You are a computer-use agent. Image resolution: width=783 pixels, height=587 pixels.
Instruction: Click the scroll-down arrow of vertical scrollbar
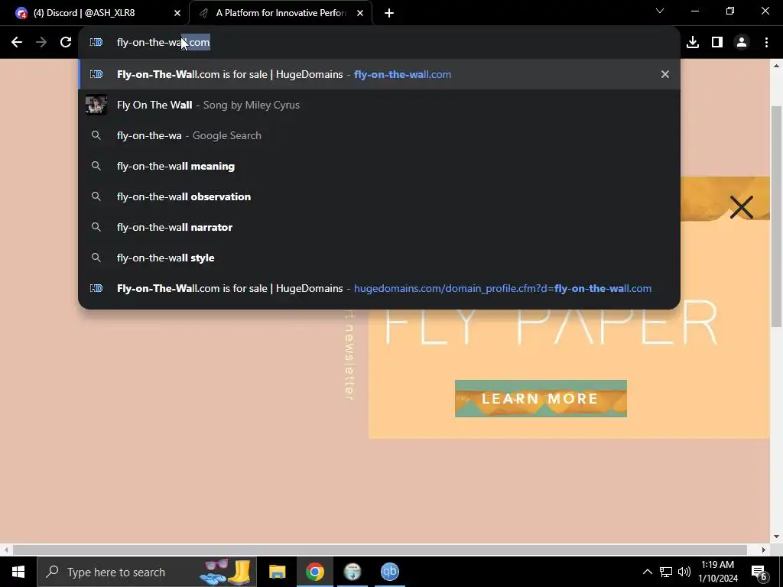(777, 537)
